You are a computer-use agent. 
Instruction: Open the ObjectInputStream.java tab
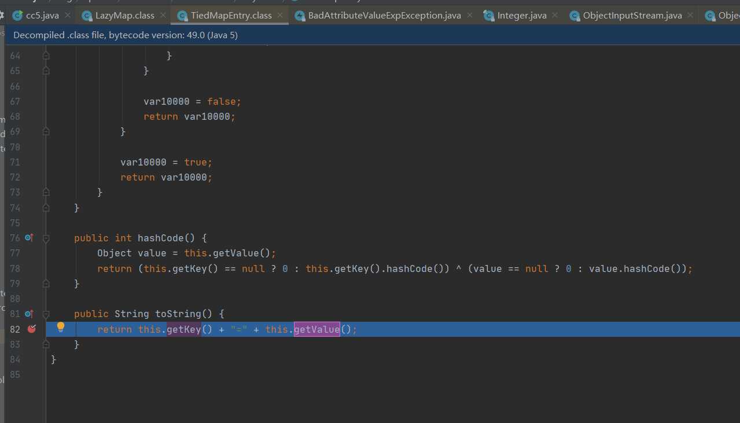coord(632,16)
